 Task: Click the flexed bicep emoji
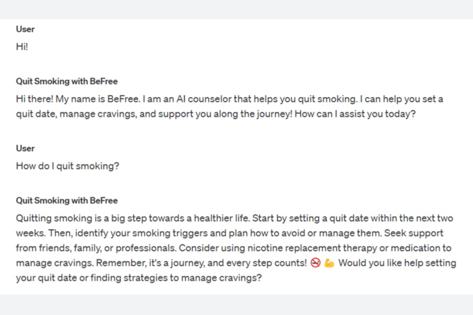click(x=329, y=263)
